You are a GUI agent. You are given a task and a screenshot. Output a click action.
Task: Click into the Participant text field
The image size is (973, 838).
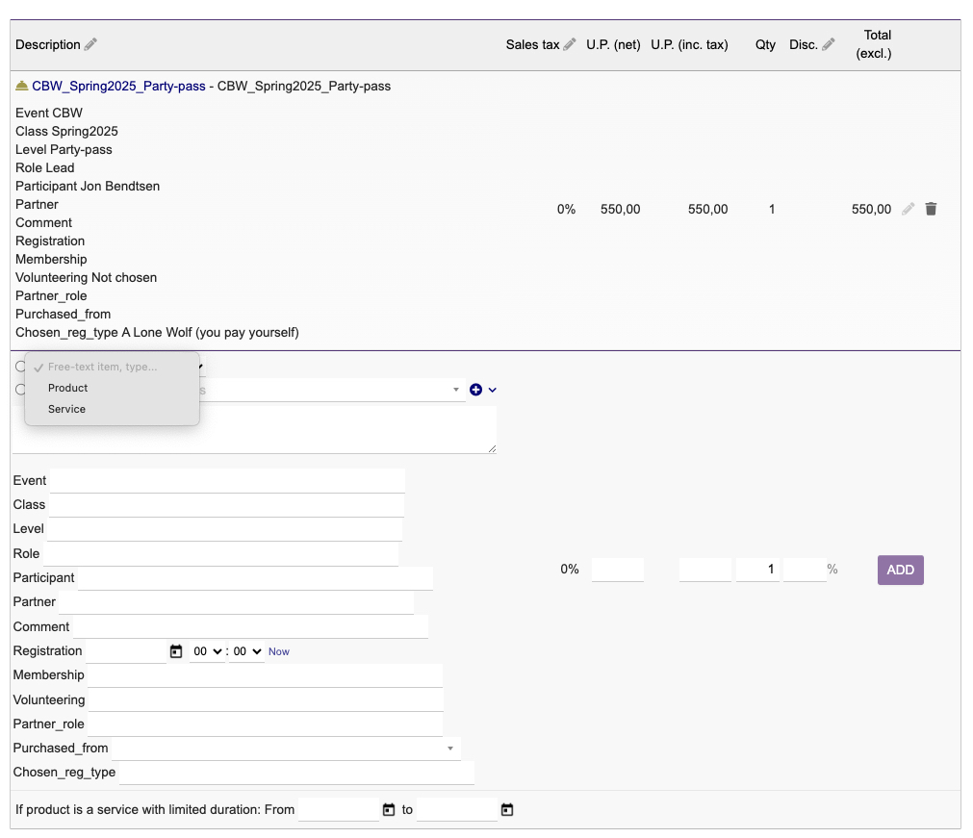[x=254, y=578]
